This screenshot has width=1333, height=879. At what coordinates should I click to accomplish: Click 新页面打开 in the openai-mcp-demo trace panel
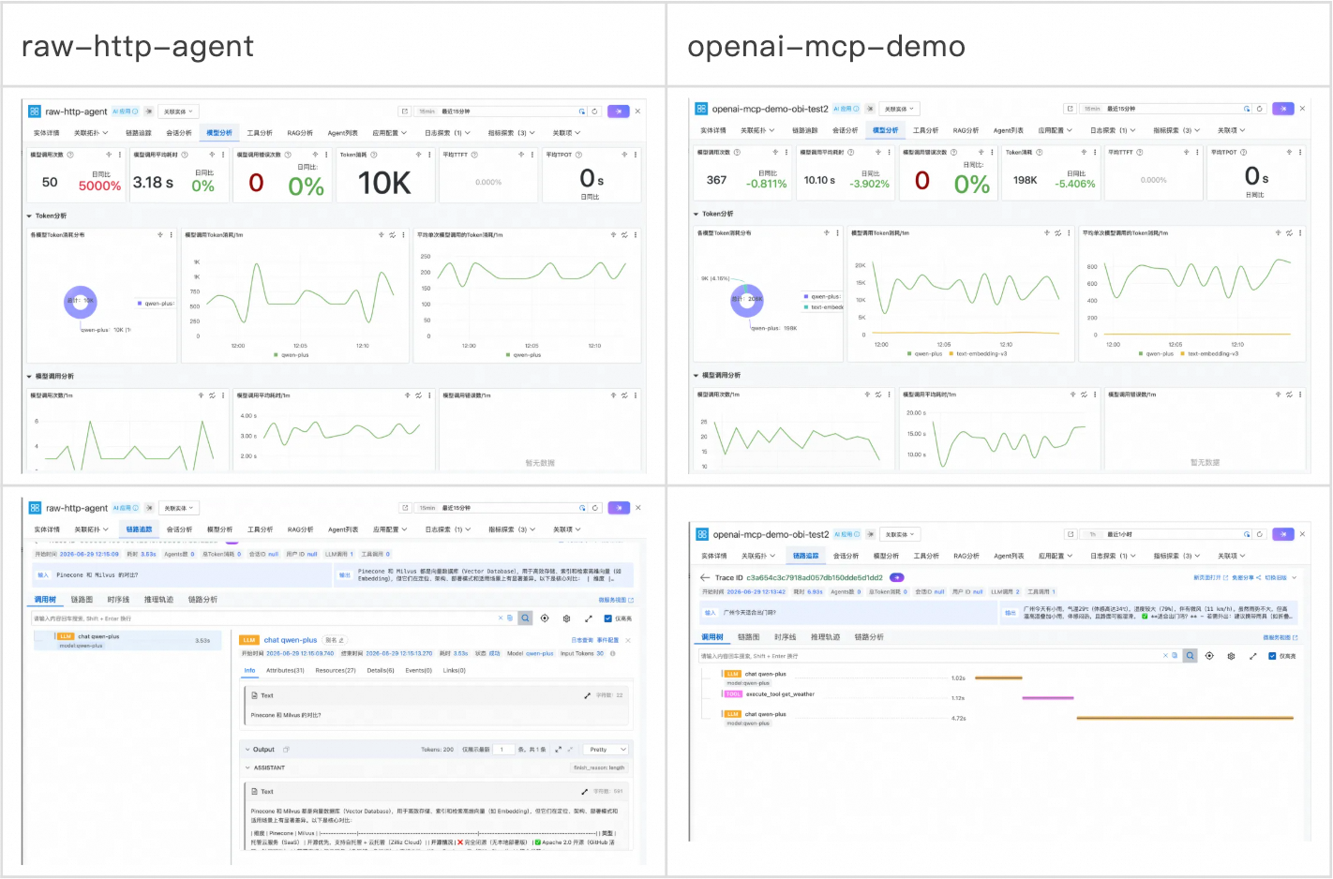point(1210,578)
